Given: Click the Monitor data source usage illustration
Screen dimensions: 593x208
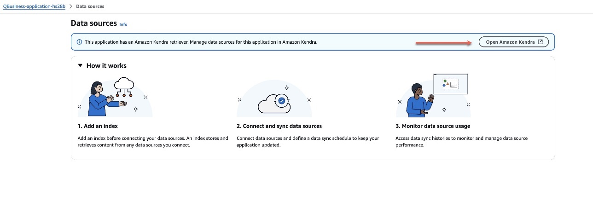Looking at the screenshot, I should coord(434,95).
